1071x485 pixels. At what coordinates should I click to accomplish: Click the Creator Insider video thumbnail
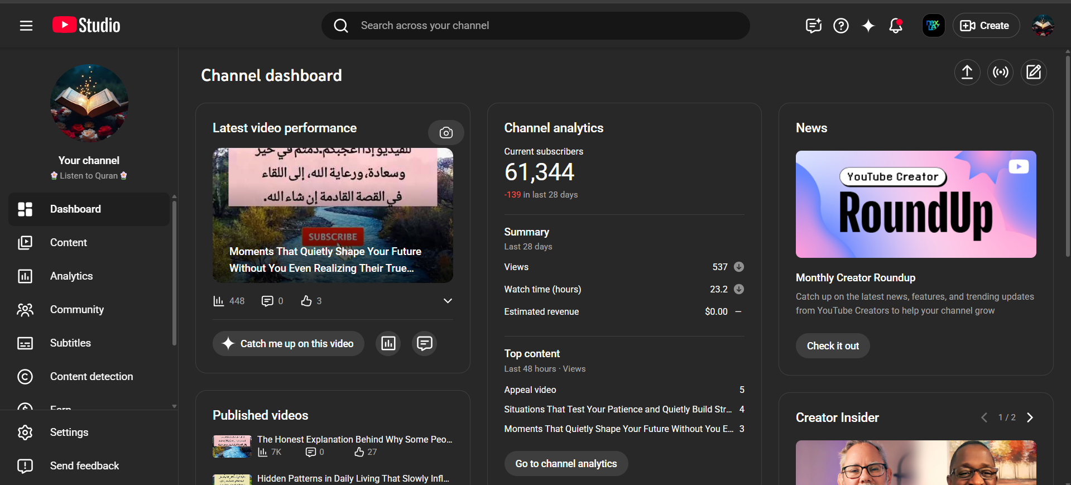click(x=916, y=463)
